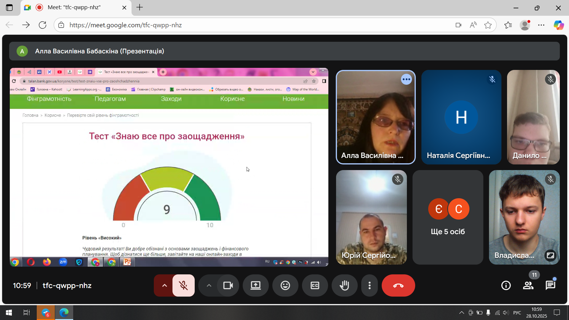Viewport: 569px width, 320px height.
Task: Select the Meet "tfc-qwpp-nhz" browser tab
Action: point(74,8)
